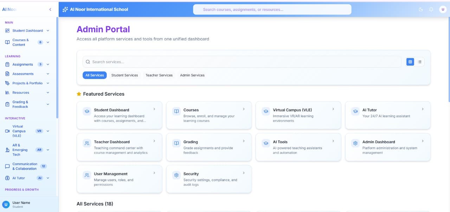
Task: Click the Security card gear icon
Action: click(x=176, y=175)
